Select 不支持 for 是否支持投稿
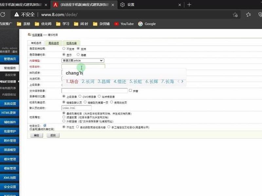The height and width of the screenshot is (196, 262). [64, 48]
